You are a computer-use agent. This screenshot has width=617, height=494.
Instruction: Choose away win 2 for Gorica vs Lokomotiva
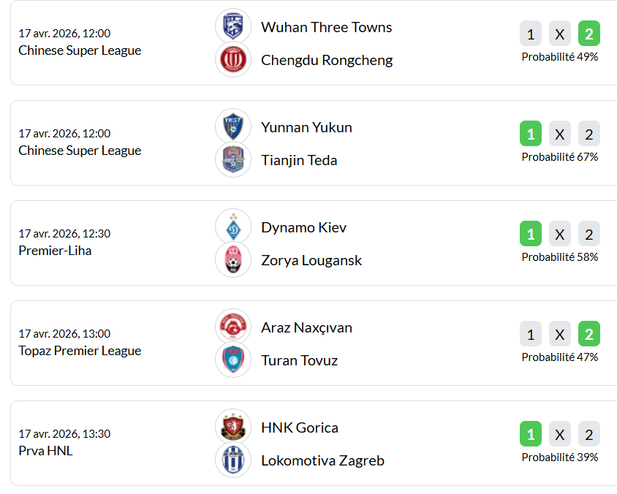pyautogui.click(x=589, y=434)
